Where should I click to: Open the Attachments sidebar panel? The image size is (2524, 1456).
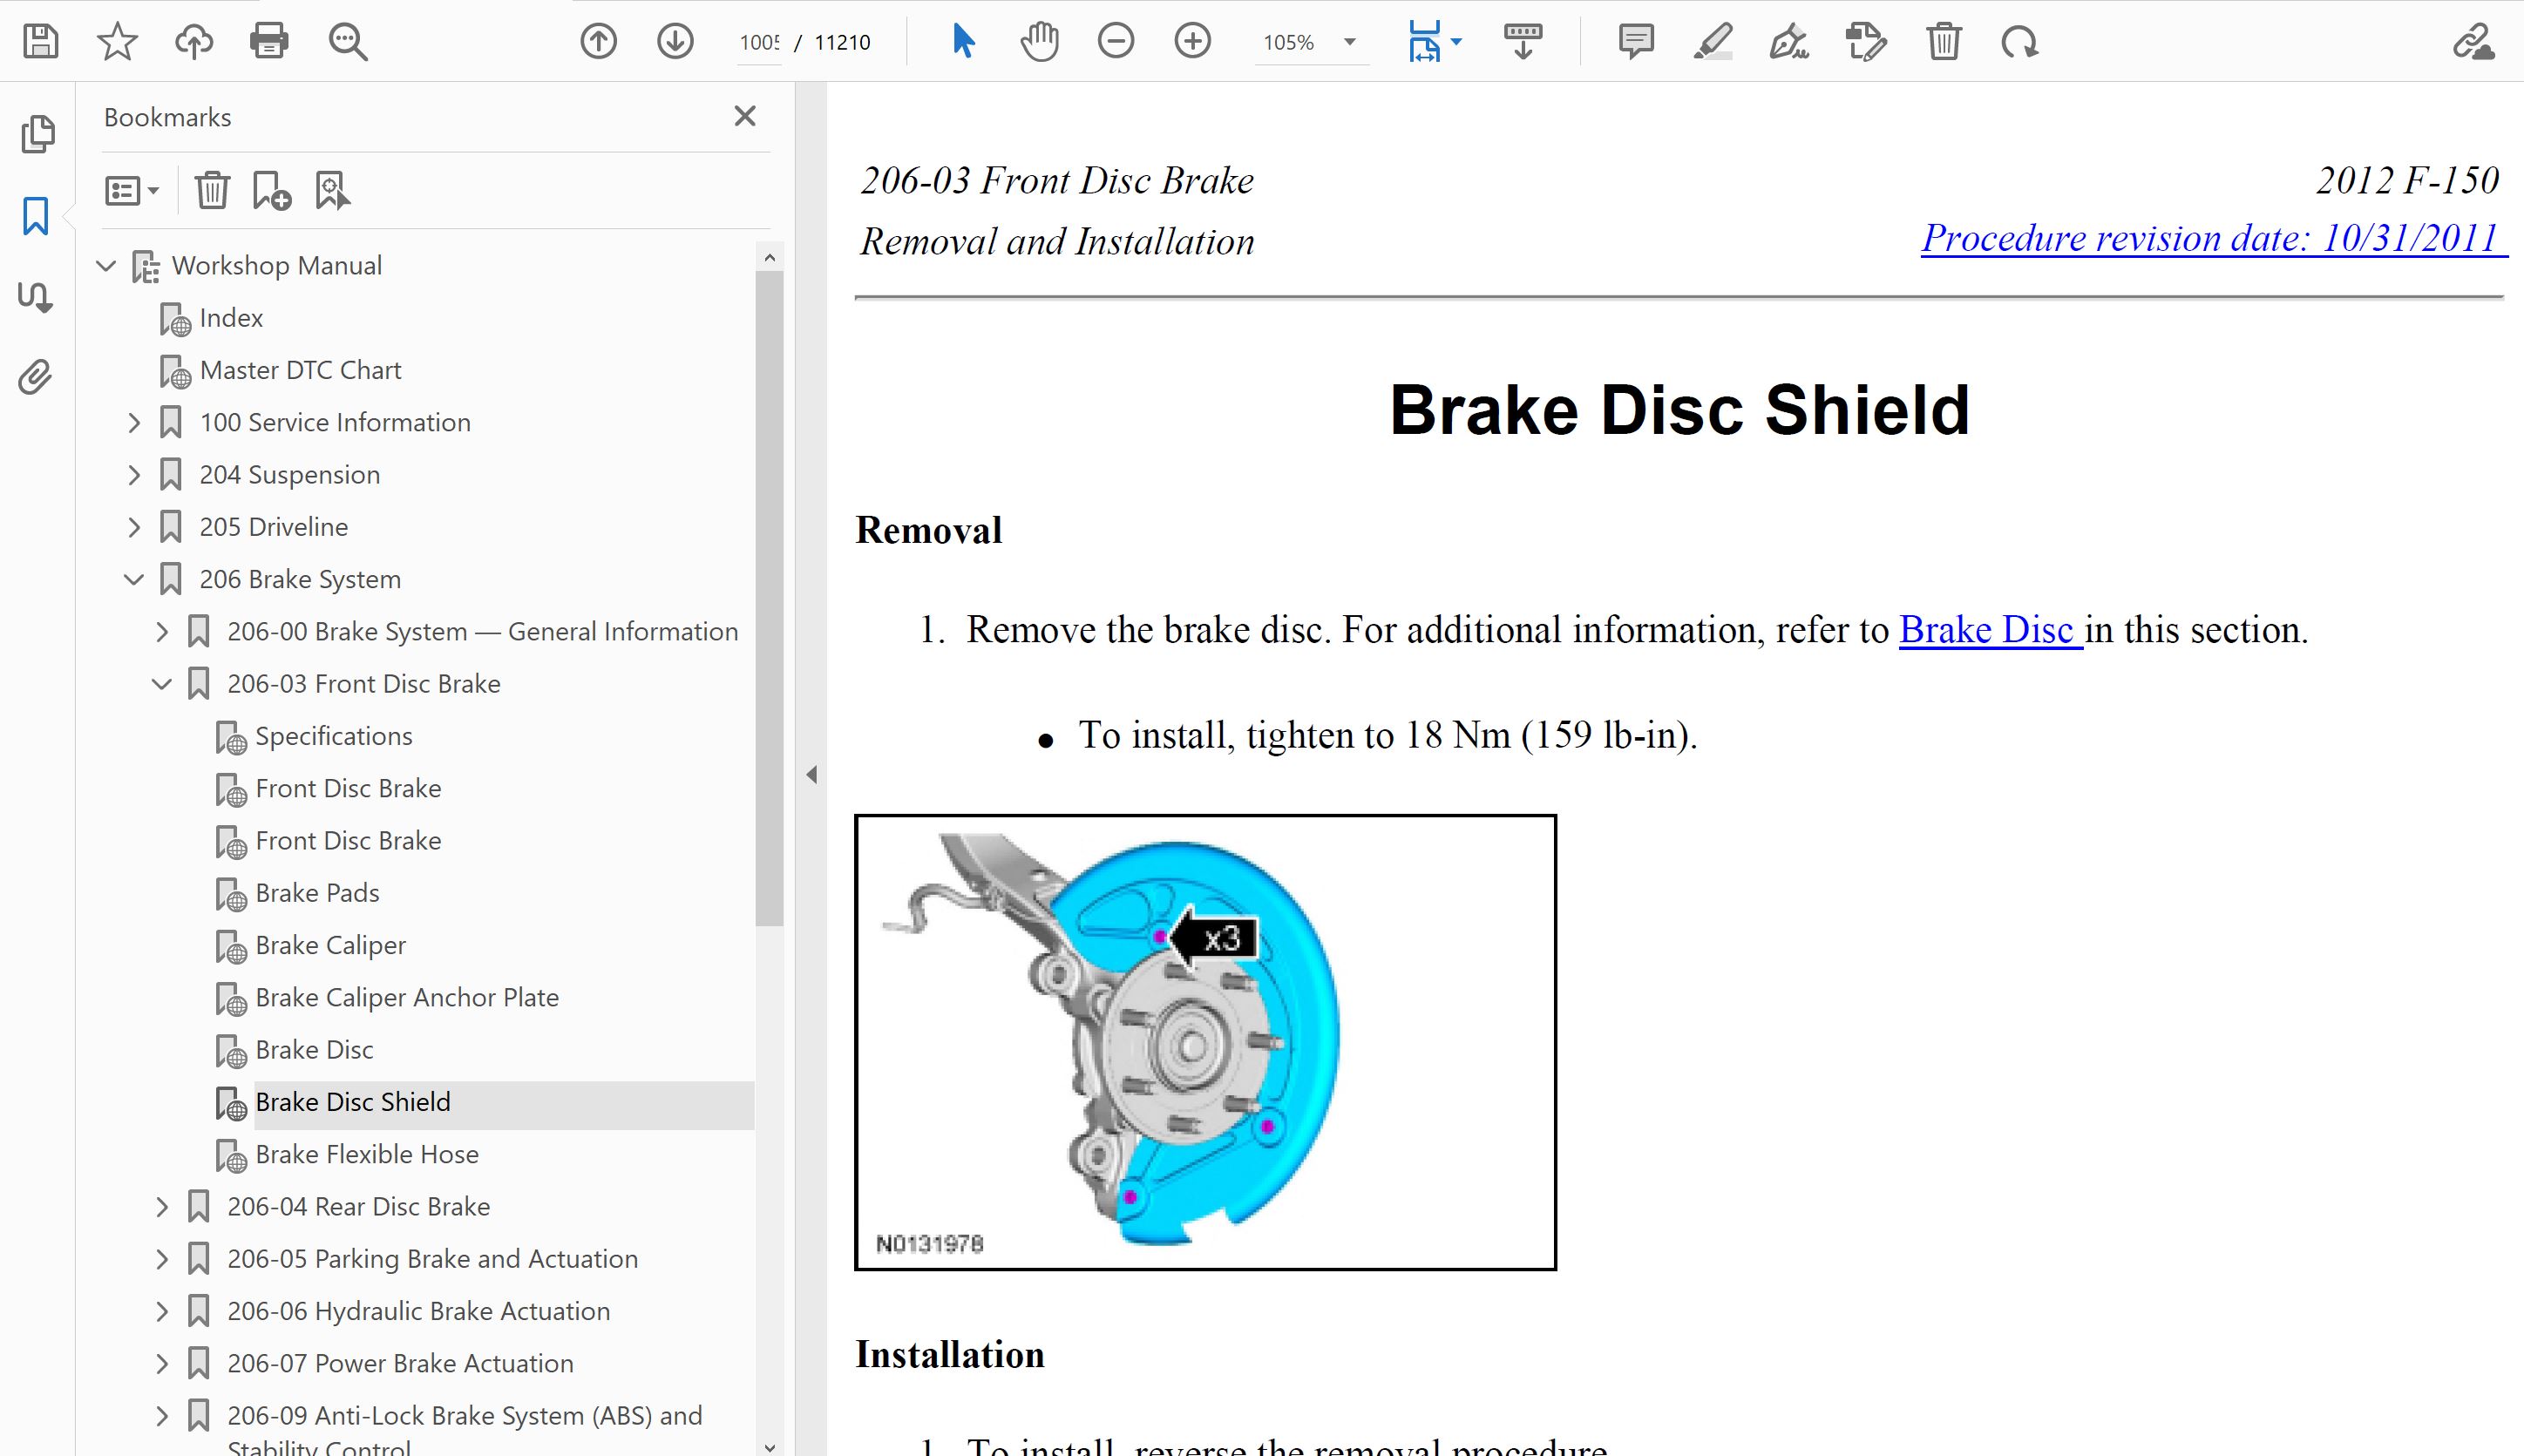pyautogui.click(x=36, y=378)
